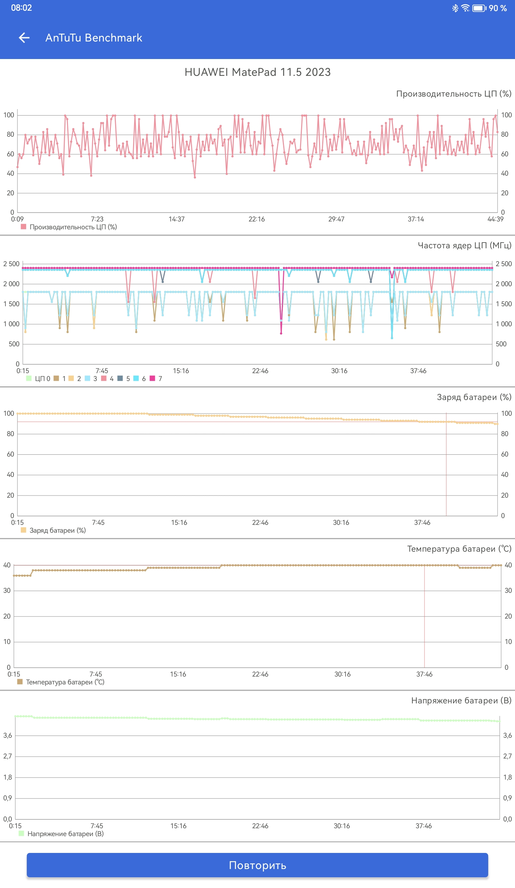Click the Температура батареи (℃) chart title
515x888 pixels.
point(460,549)
